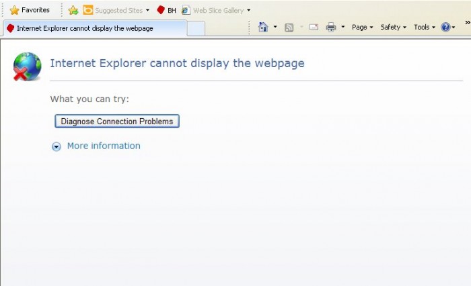
Task: Click the Add to Favorites Bar icon
Action: pos(73,10)
